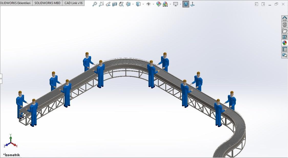Click the Previous View toolbar icon
Image resolution: width=288 pixels, height=158 pixels.
(x=108, y=4)
